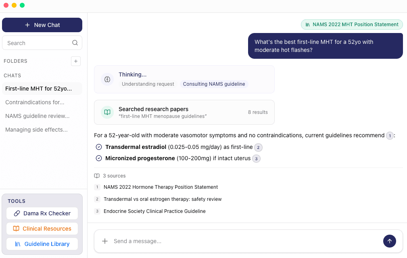Click the attachment plus icon in message box
The height and width of the screenshot is (258, 407).
(x=105, y=241)
